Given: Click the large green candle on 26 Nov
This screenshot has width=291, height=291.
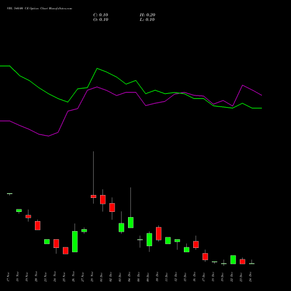Looking at the screenshot, I should pyautogui.click(x=75, y=242).
